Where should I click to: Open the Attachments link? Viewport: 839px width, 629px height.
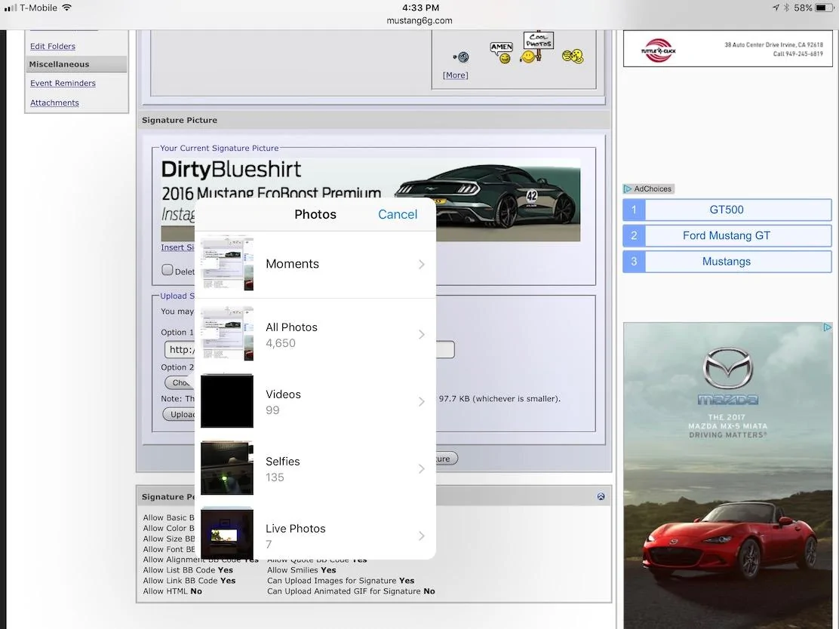pos(54,103)
